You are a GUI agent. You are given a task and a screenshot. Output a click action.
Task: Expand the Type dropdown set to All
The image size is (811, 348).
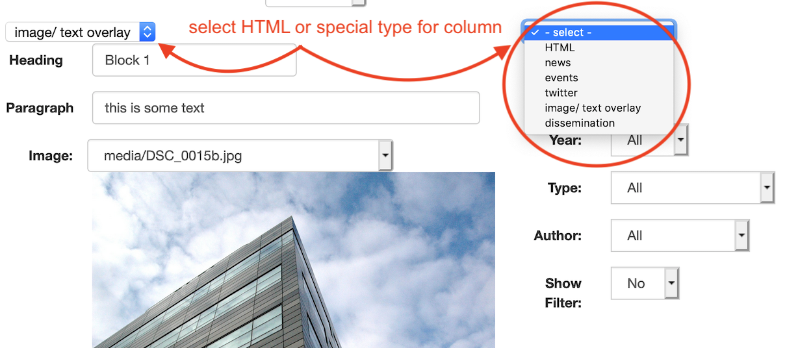(693, 188)
